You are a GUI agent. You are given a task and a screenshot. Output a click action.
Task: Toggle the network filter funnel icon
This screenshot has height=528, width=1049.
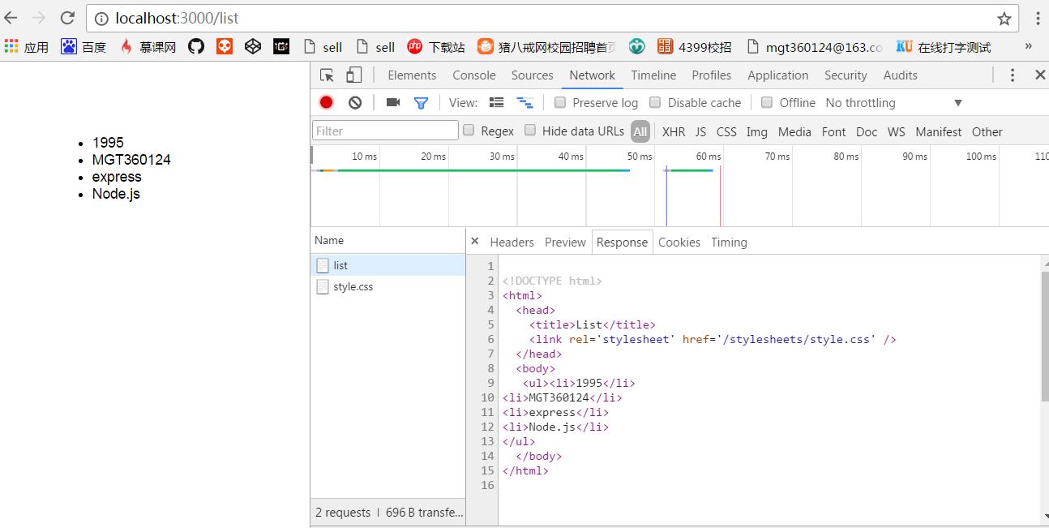[x=421, y=103]
